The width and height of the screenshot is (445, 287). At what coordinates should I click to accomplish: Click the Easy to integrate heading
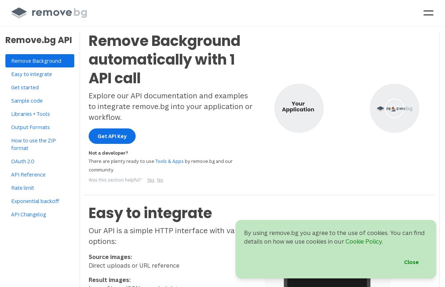pos(150,213)
